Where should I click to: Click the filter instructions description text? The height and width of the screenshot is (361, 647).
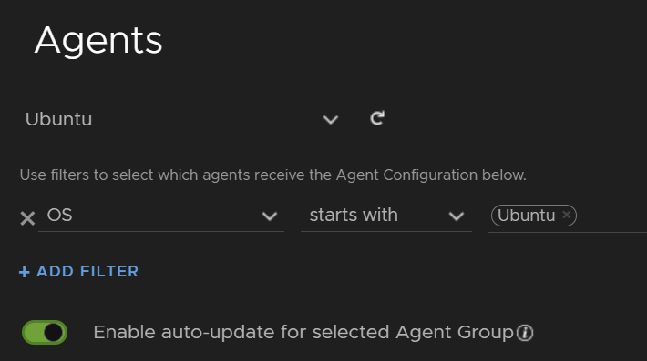click(273, 175)
